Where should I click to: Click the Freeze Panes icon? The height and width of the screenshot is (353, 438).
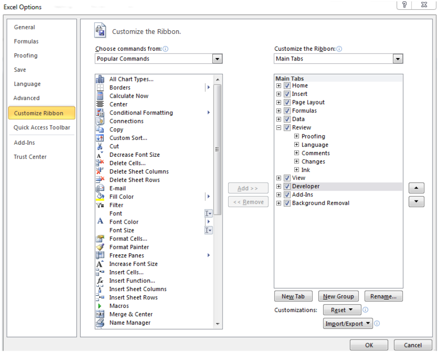click(x=100, y=255)
